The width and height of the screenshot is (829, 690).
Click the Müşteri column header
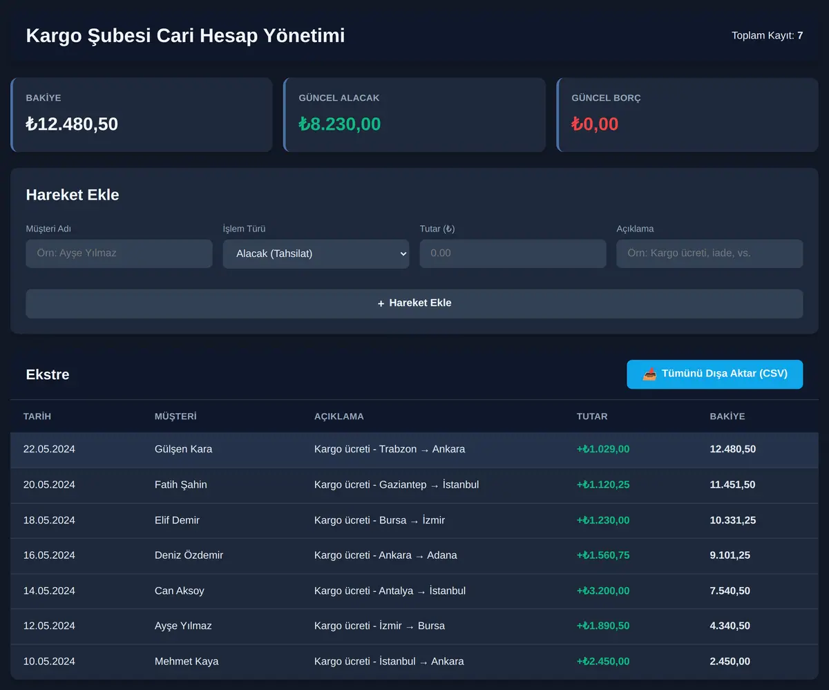coord(175,416)
